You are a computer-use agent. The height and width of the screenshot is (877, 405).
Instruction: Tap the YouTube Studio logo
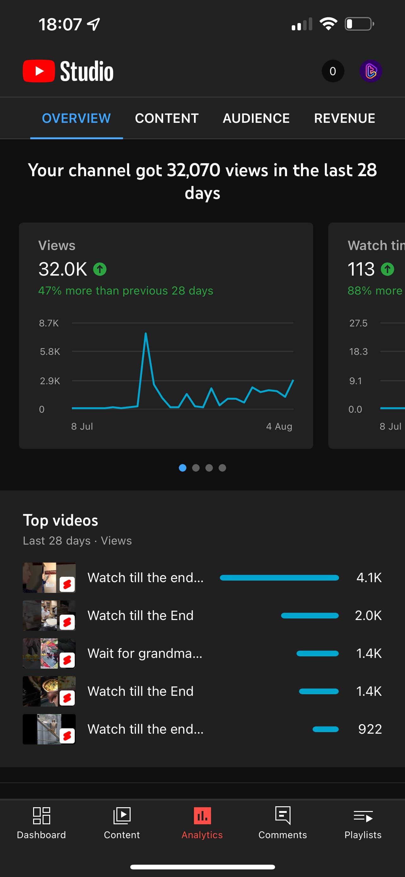pyautogui.click(x=68, y=71)
